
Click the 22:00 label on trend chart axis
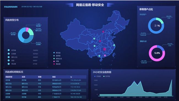coord(103,97)
